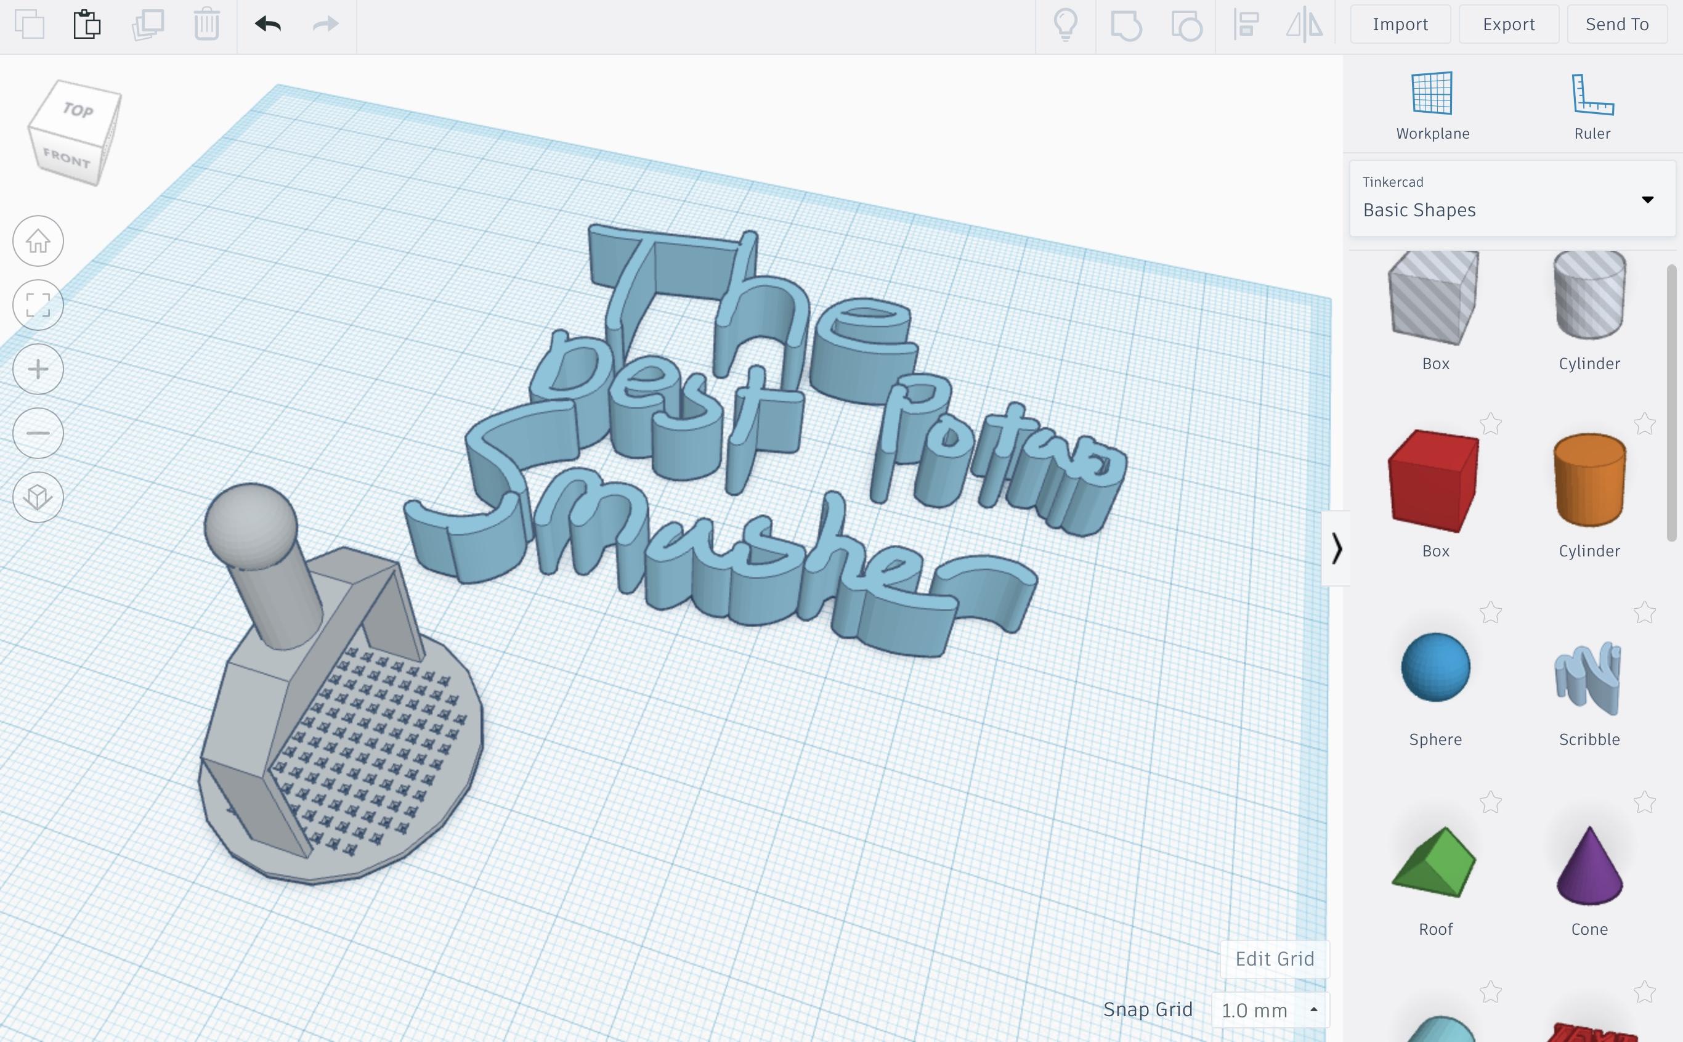Collapse the shapes panel with chevron
Image resolution: width=1683 pixels, height=1042 pixels.
[x=1336, y=548]
